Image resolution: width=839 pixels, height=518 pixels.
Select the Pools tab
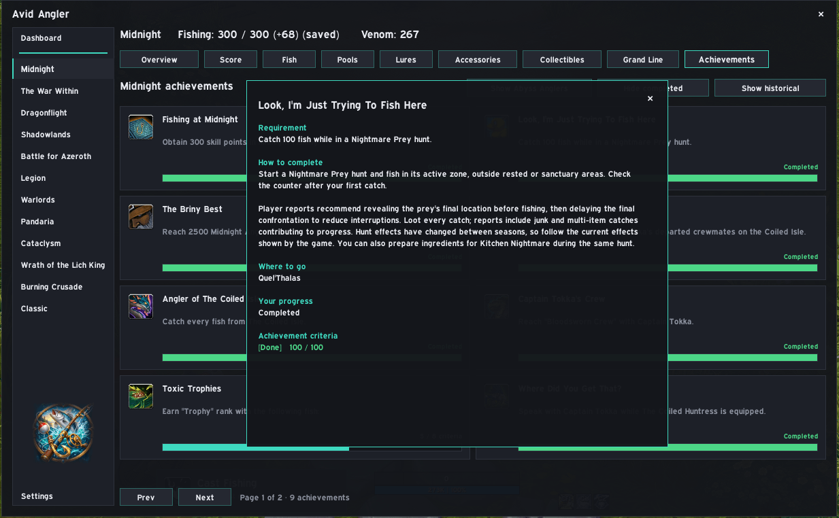pyautogui.click(x=348, y=60)
